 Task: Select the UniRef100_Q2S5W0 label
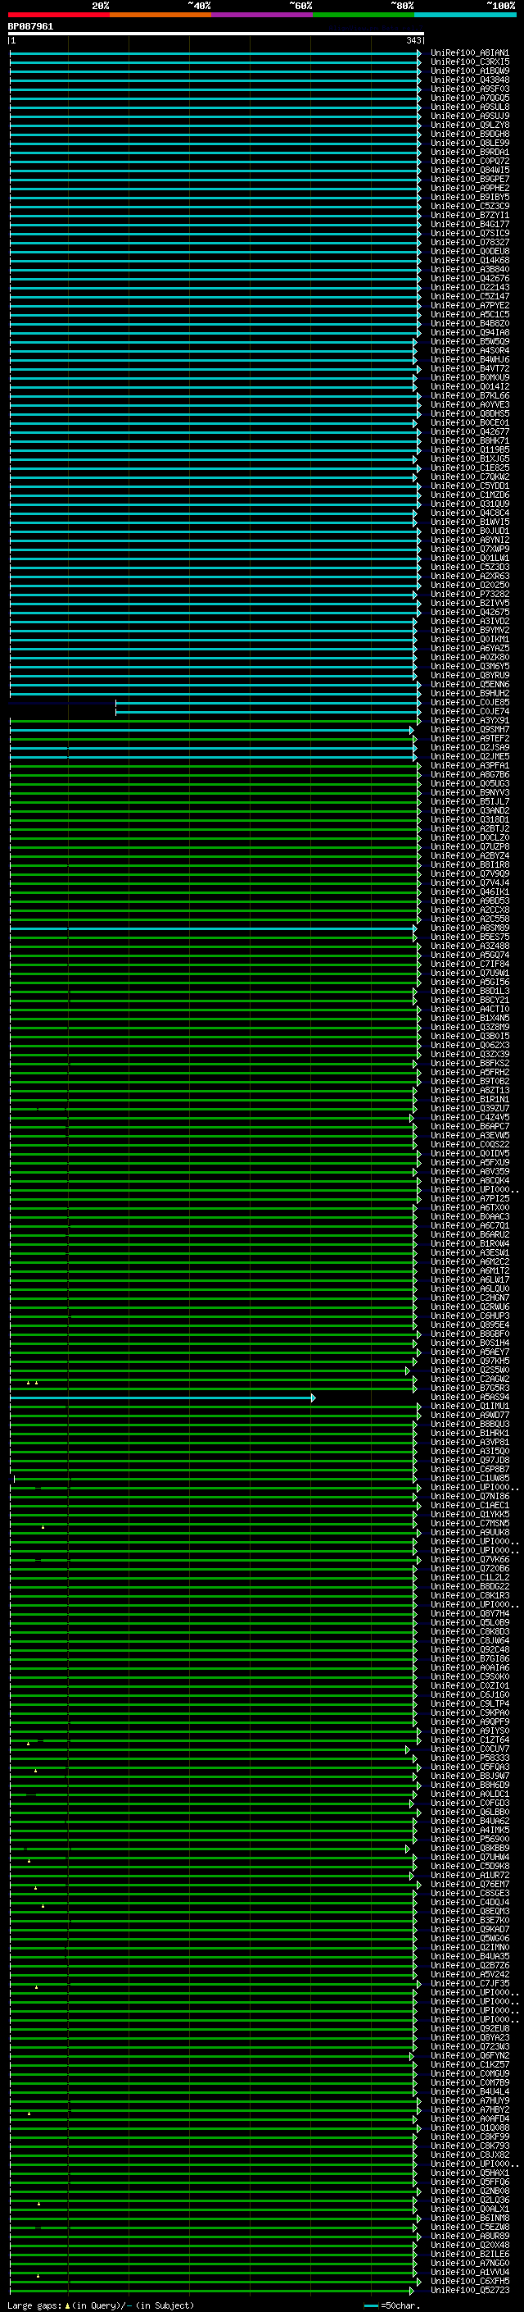(469, 1370)
